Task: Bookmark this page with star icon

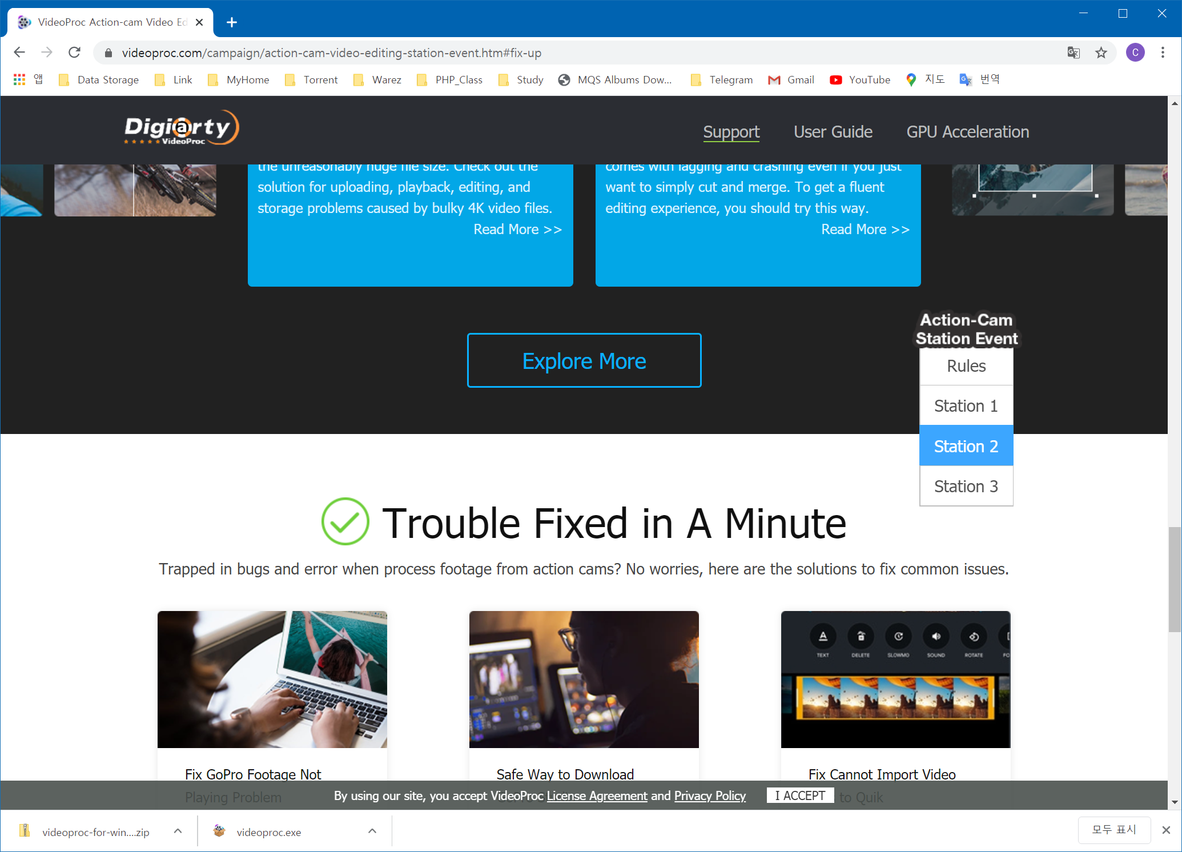Action: 1101,53
